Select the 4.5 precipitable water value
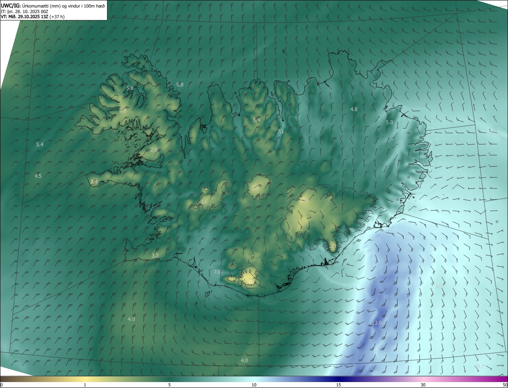This screenshot has height=388, width=508. tap(38, 176)
